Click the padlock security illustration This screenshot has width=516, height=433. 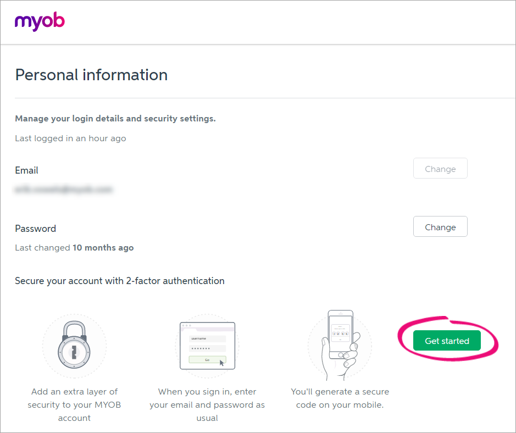74,346
